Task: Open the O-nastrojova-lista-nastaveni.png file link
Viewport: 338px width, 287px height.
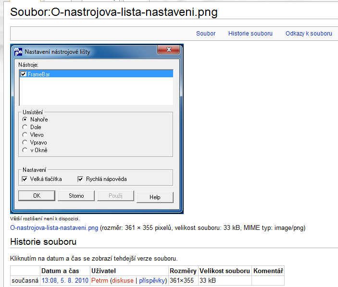Action: click(54, 227)
